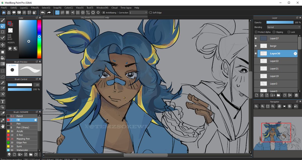302x160 pixels.
Task: Select the Eyedropper tool
Action: (3, 121)
